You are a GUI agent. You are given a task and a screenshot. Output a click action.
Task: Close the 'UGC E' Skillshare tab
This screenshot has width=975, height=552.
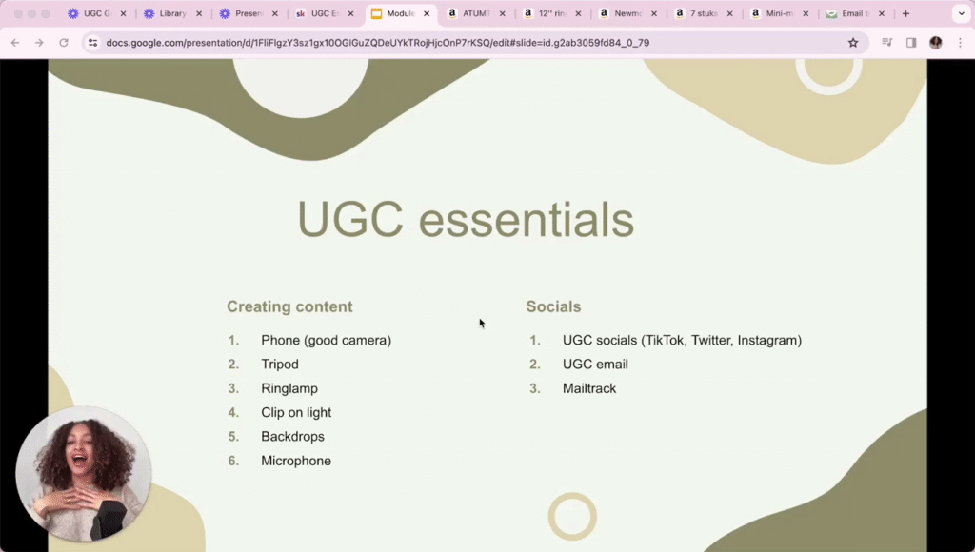pyautogui.click(x=350, y=13)
